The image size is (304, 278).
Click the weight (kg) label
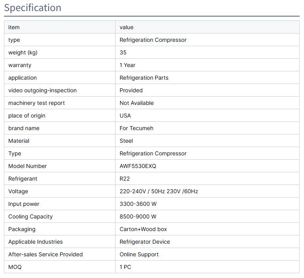pos(23,52)
